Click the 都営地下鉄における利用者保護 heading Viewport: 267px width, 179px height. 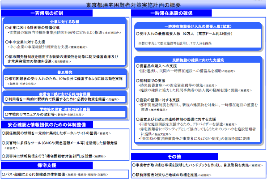click(x=64, y=94)
